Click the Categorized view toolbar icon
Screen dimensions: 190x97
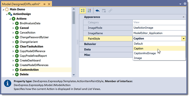83,11
